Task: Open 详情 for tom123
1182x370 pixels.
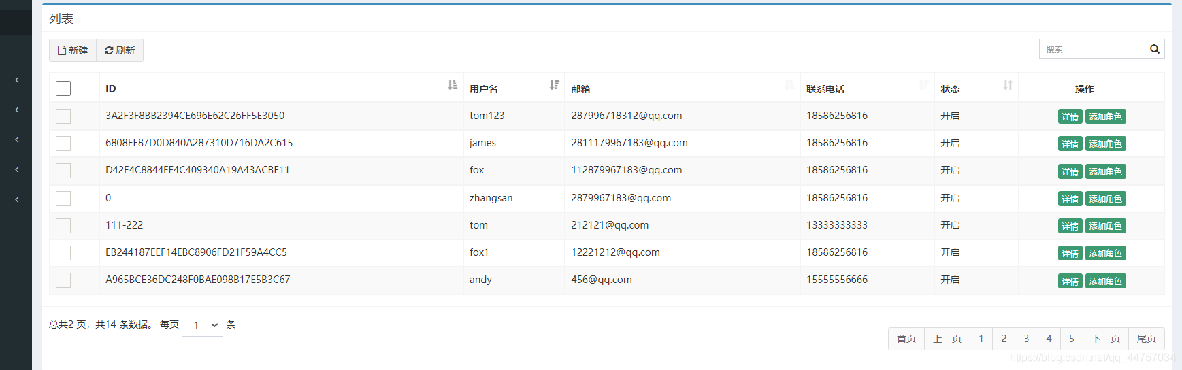Action: point(1070,116)
